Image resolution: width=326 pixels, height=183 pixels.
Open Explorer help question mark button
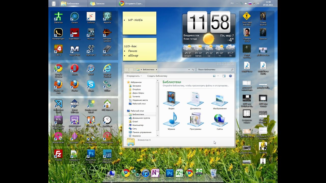[x=230, y=76]
